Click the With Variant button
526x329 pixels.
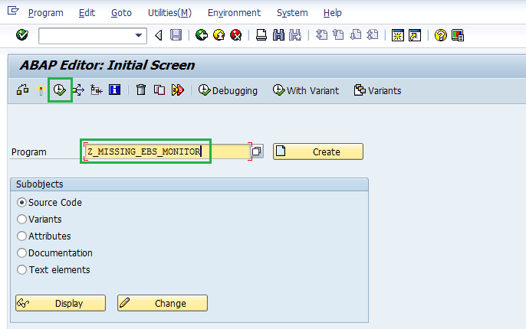pyautogui.click(x=306, y=90)
